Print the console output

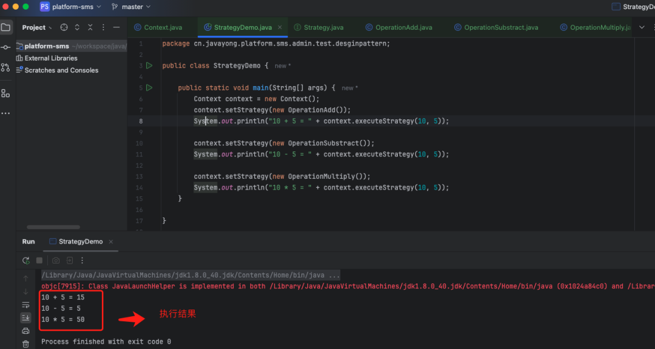[26, 331]
